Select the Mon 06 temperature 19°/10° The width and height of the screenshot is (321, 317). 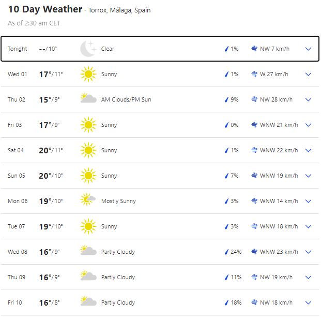coord(51,201)
